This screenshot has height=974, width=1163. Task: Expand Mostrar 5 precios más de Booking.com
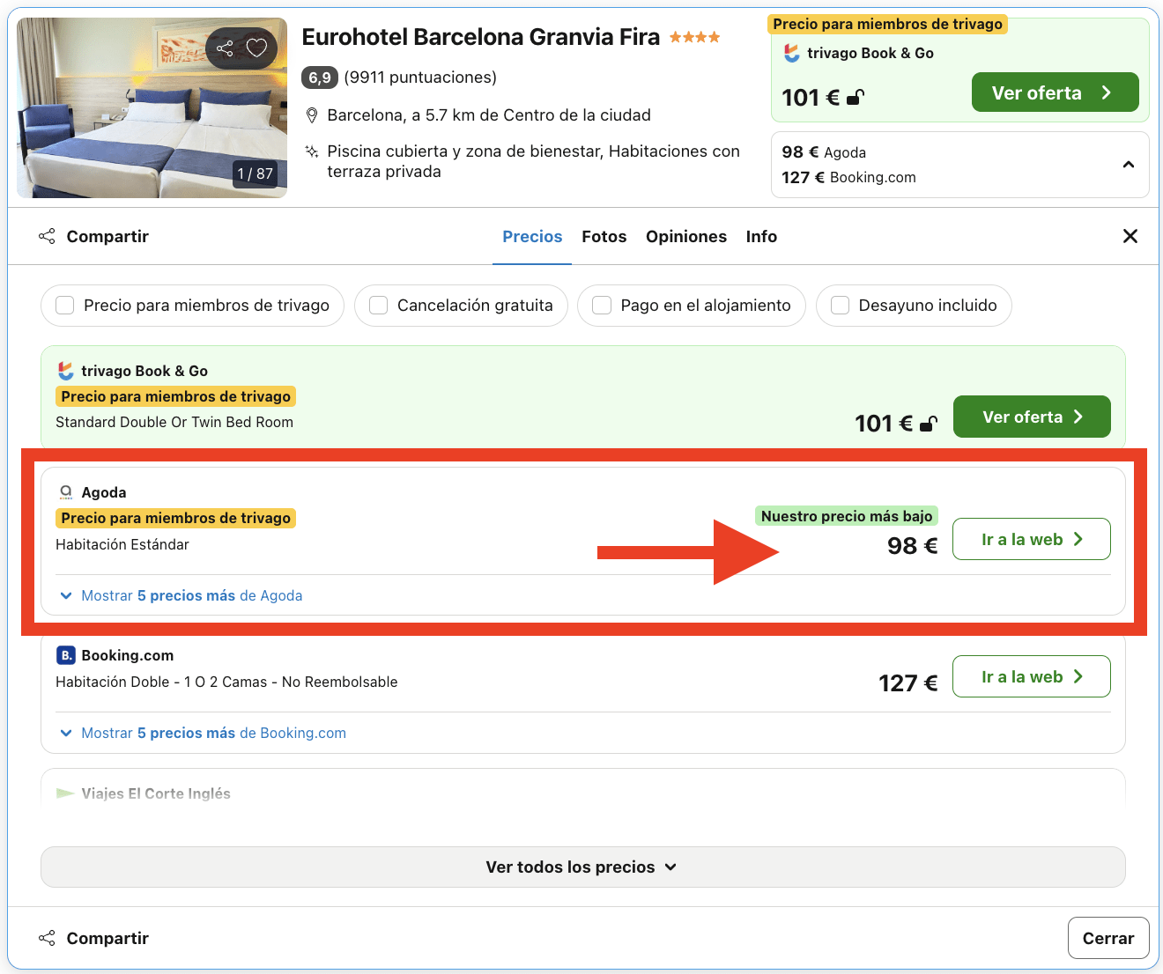[211, 733]
